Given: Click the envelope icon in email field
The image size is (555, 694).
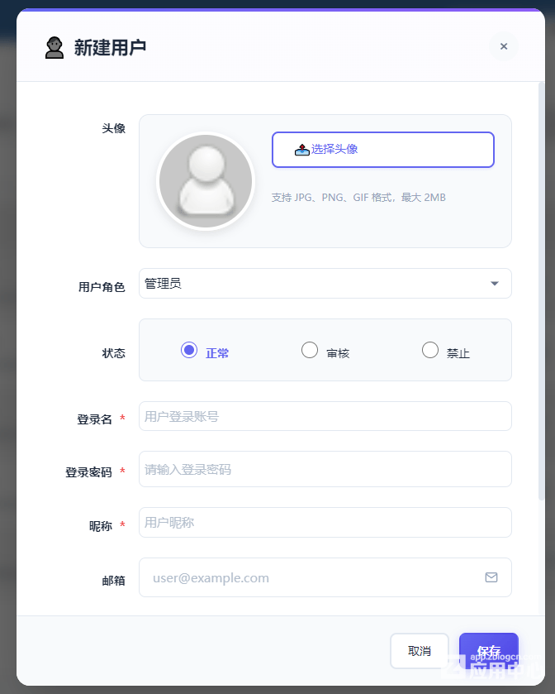Looking at the screenshot, I should pos(491,577).
